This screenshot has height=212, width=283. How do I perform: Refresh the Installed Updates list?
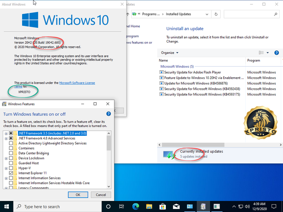click(x=216, y=14)
